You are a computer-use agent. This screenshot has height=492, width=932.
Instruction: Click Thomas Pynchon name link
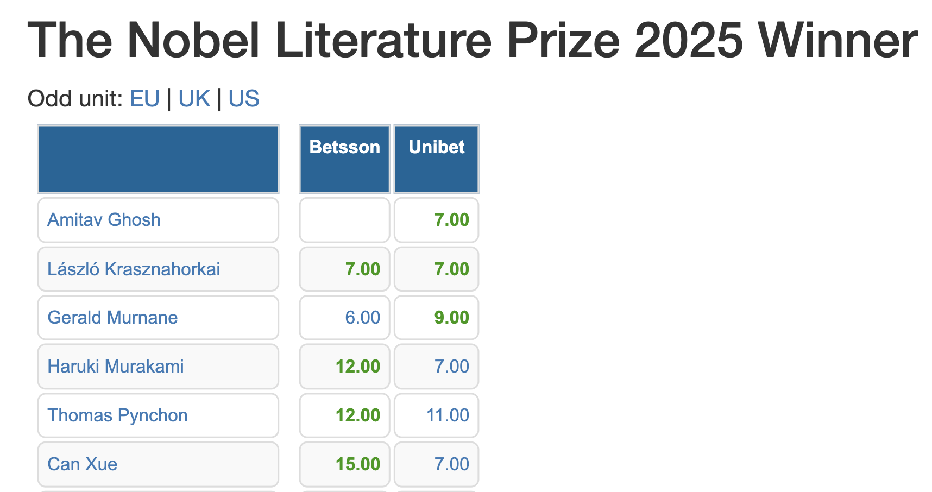click(117, 415)
